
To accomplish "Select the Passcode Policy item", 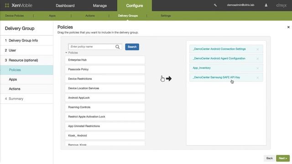I will [105, 69].
